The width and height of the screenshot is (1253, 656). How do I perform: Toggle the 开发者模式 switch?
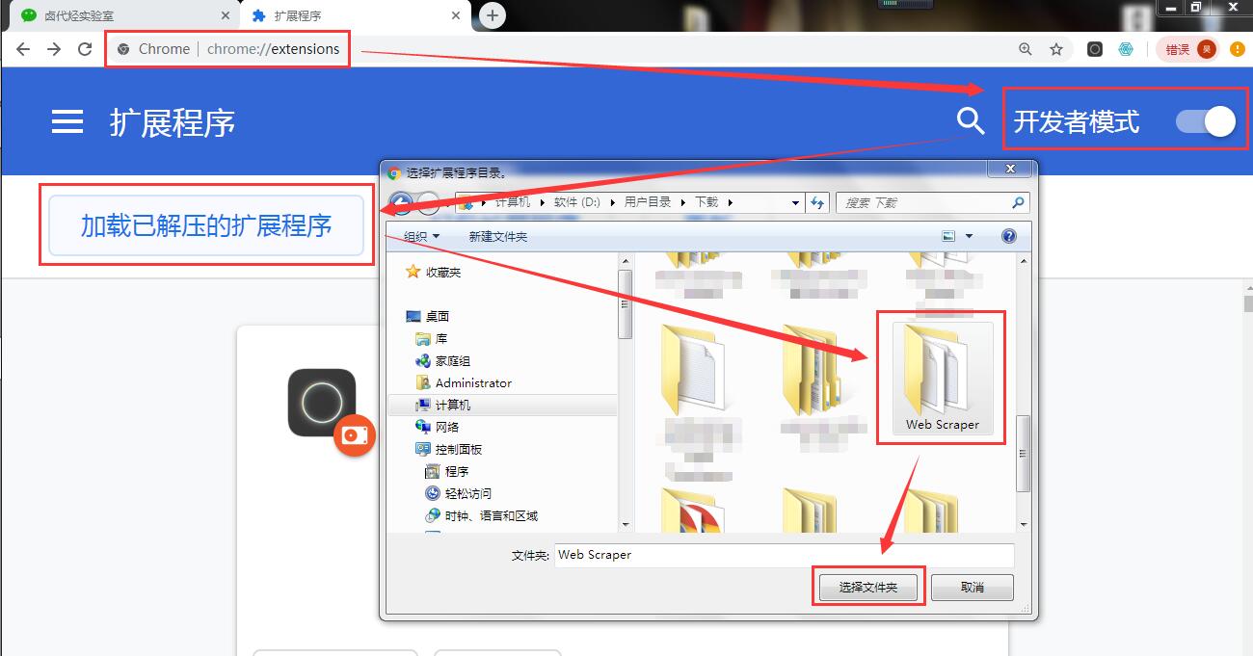1206,121
